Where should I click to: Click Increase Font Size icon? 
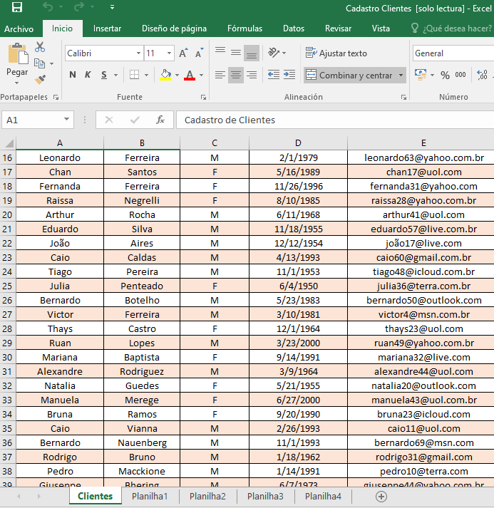point(183,53)
